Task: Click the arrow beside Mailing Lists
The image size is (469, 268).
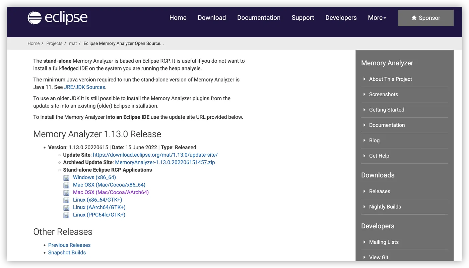Action: [364, 242]
